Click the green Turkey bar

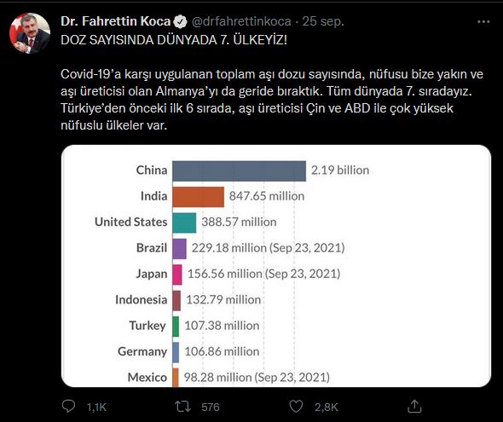coord(176,327)
